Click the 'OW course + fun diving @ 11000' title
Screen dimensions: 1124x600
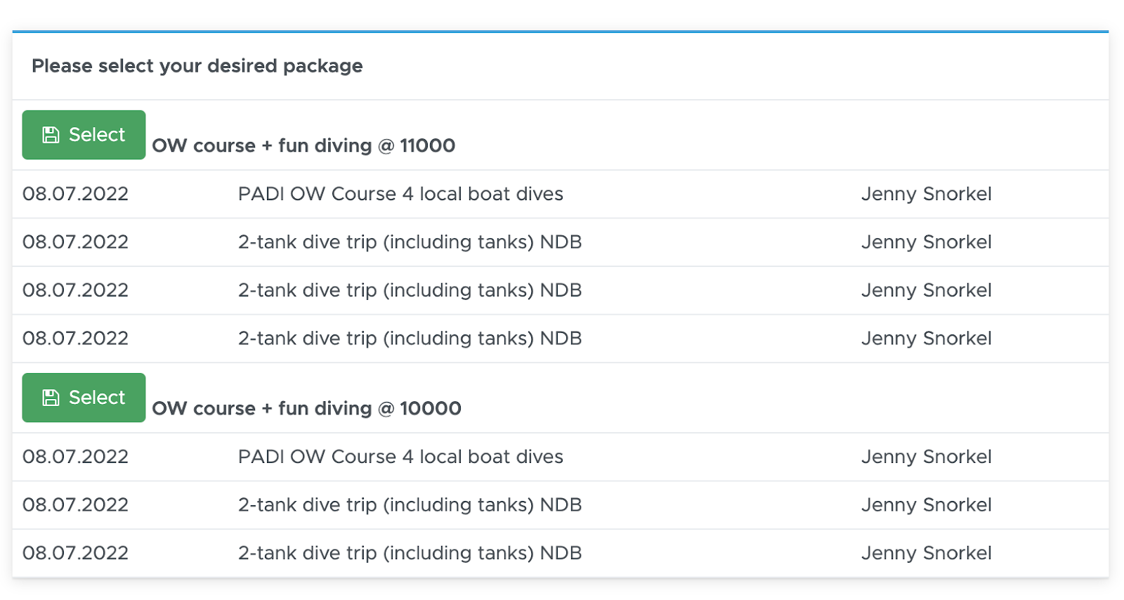(303, 145)
